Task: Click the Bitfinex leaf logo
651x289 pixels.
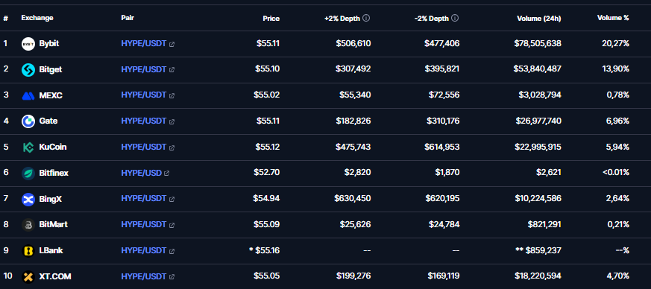Action: coord(28,174)
